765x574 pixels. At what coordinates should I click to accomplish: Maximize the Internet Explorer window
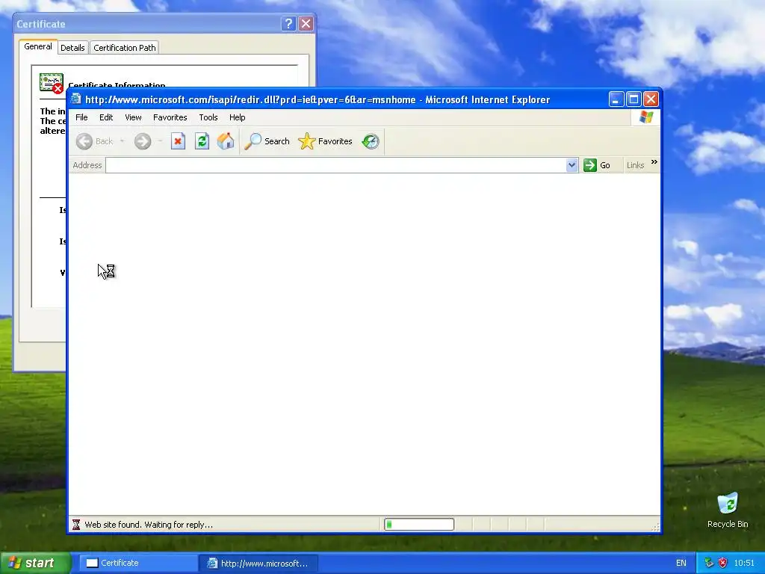click(634, 99)
